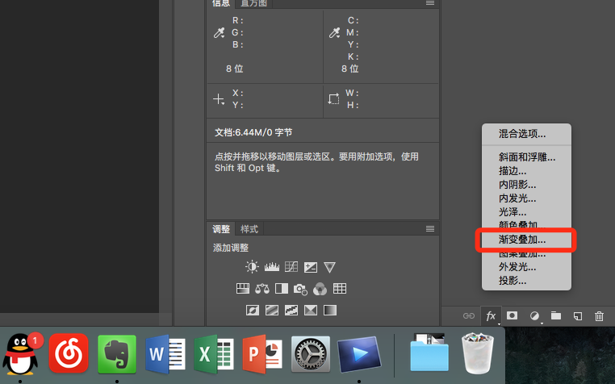Create a new layer
Image resolution: width=615 pixels, height=384 pixels.
[578, 315]
